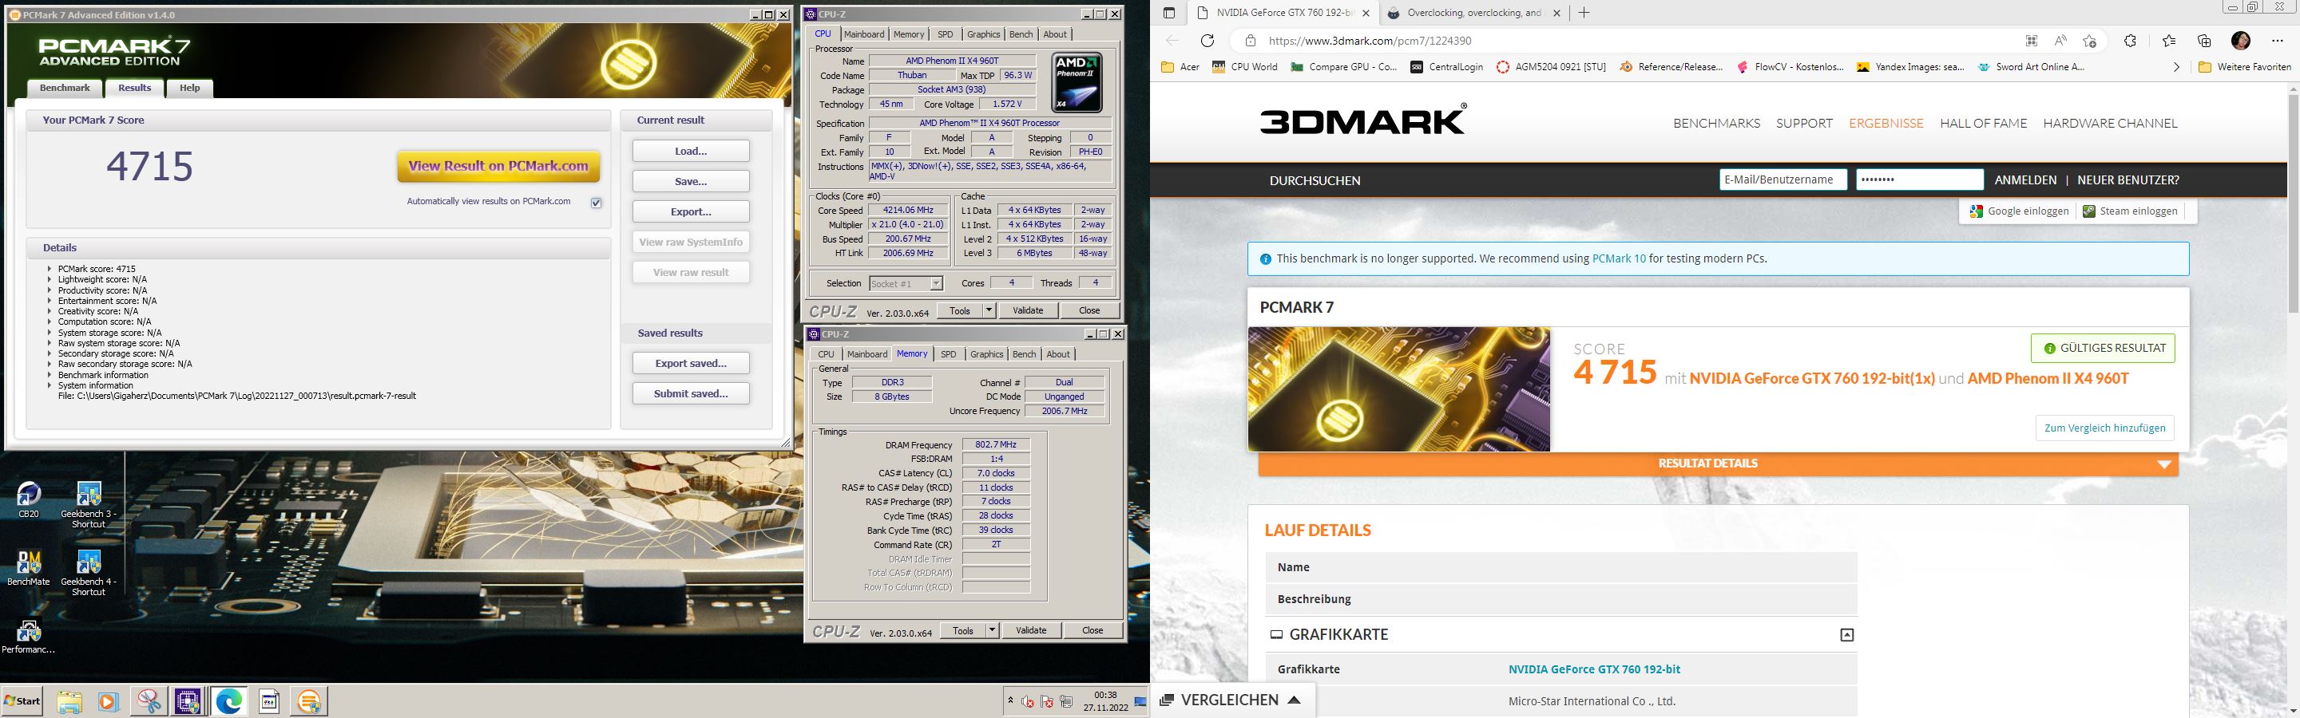2300x718 pixels.
Task: Open Geekbench 4 desktop shortcut
Action: click(89, 573)
